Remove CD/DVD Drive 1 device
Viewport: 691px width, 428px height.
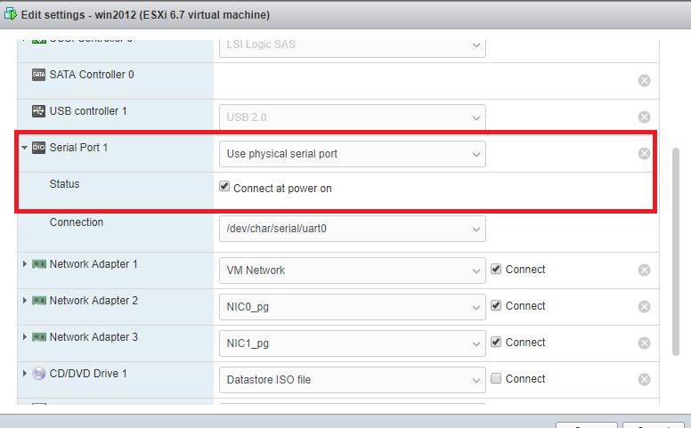[x=644, y=380]
